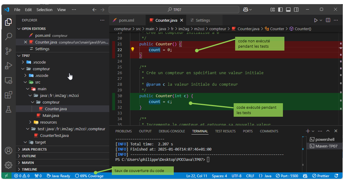The height and width of the screenshot is (182, 344).
Task: Select the powershell terminal instance
Action: point(323,139)
